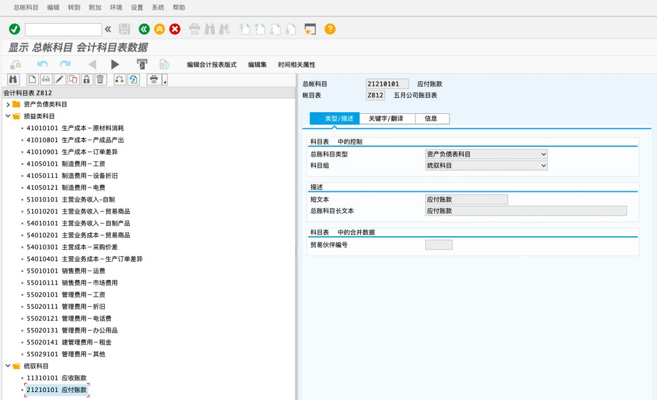Click the favorites star toolbar icon
Viewport: 657px width, 400px height.
[310, 29]
